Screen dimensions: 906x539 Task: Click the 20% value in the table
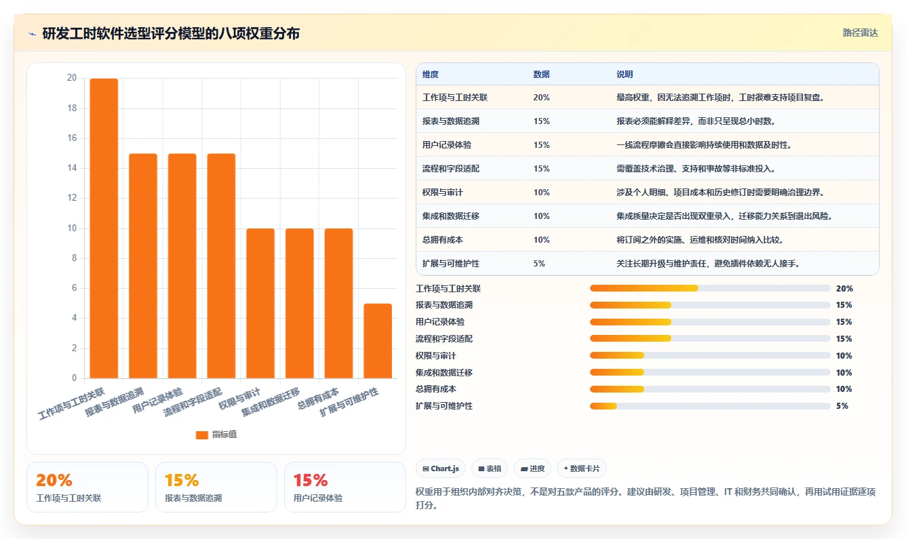[x=542, y=98]
